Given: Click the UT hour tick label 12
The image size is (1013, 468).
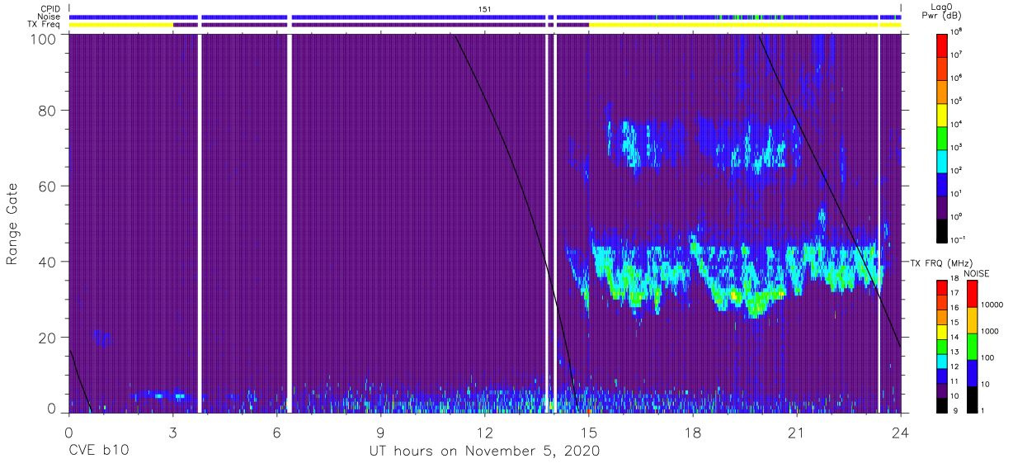Looking at the screenshot, I should point(484,431).
